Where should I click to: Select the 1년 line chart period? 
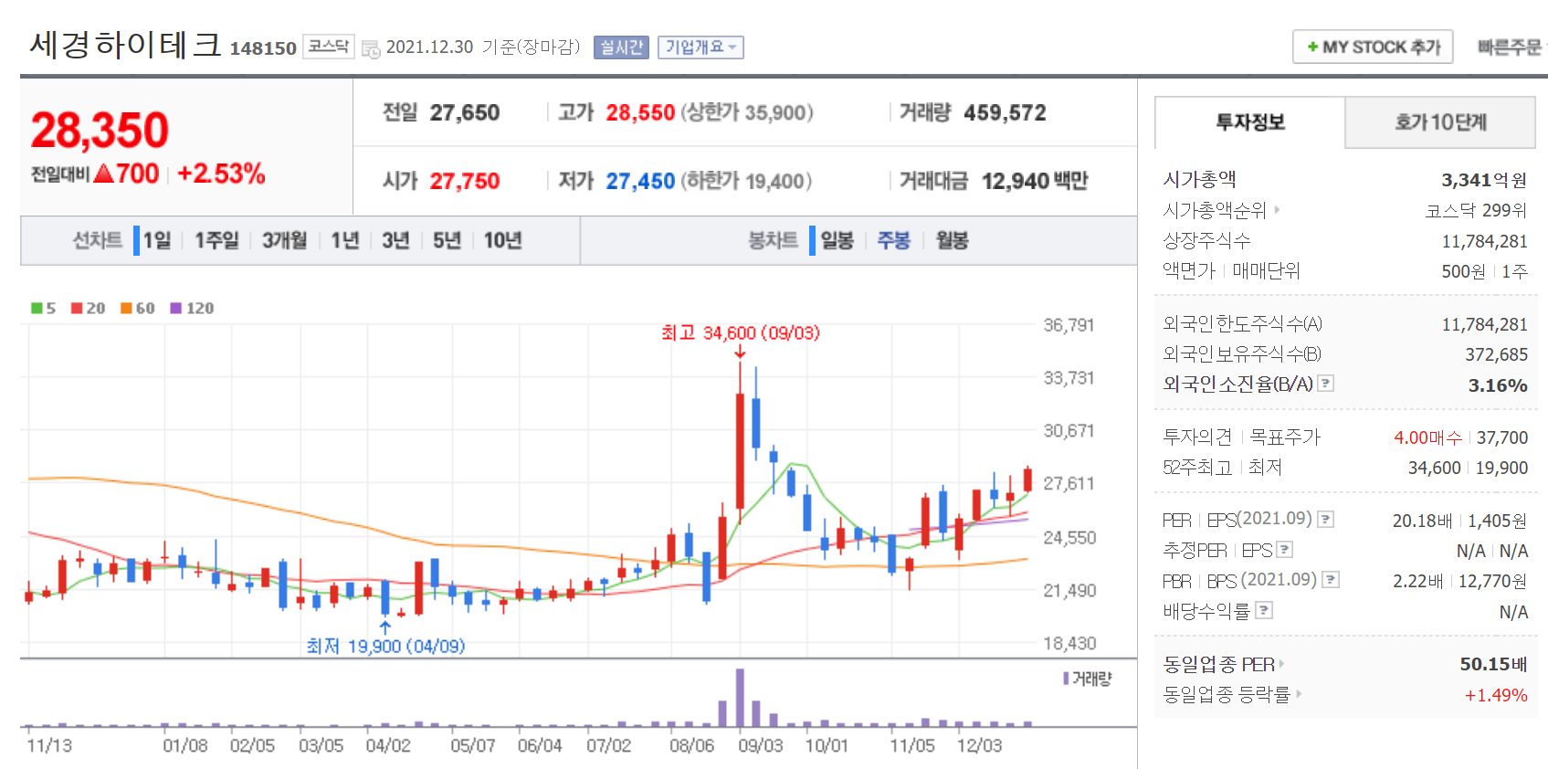(x=345, y=240)
